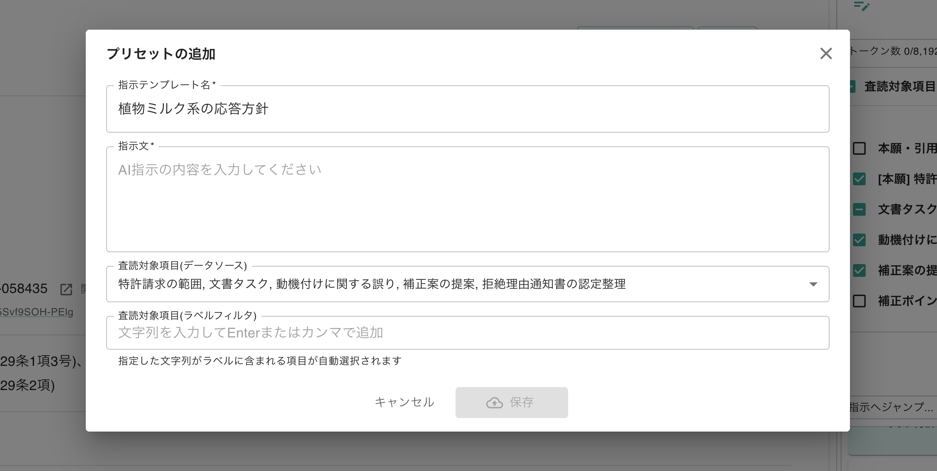The height and width of the screenshot is (471, 937).
Task: Uncheck the 補正案の提 checkbox
Action: (859, 270)
